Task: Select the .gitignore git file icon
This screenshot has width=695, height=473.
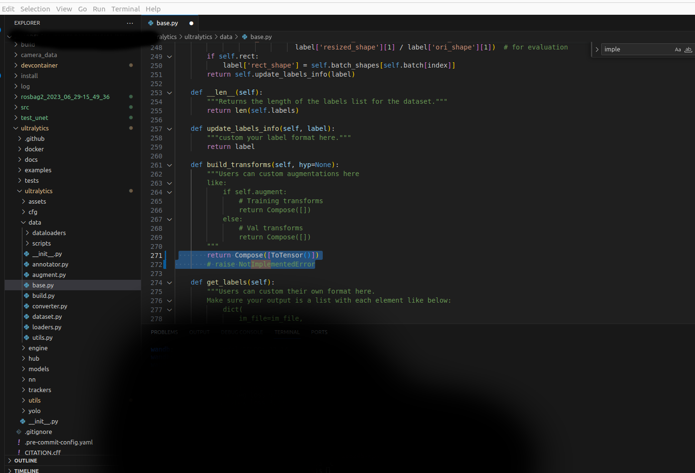Action: 18,432
